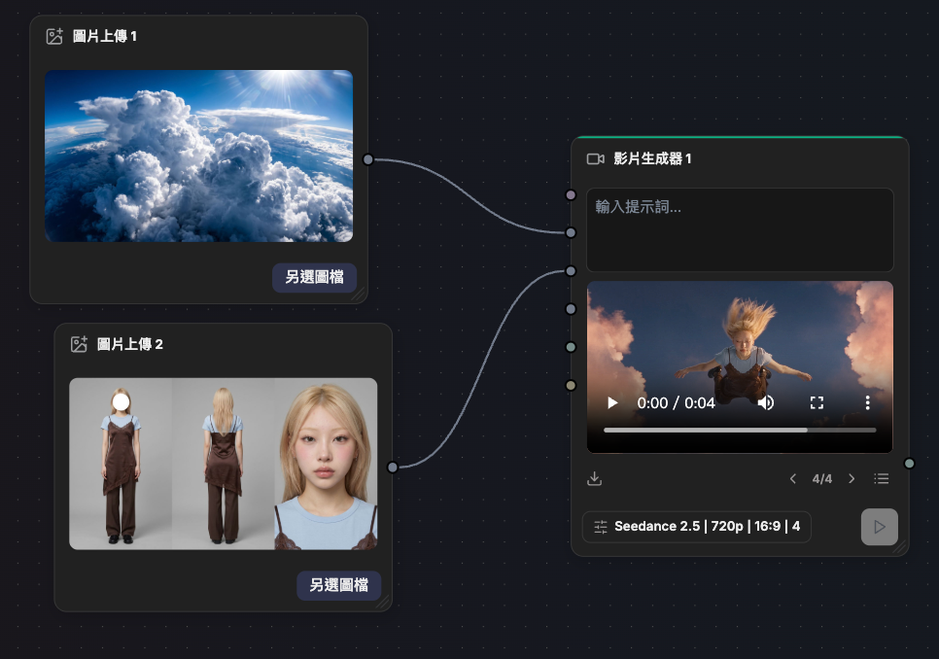Click the third input port of 影片生成器 1
The width and height of the screenshot is (939, 659).
click(x=571, y=271)
